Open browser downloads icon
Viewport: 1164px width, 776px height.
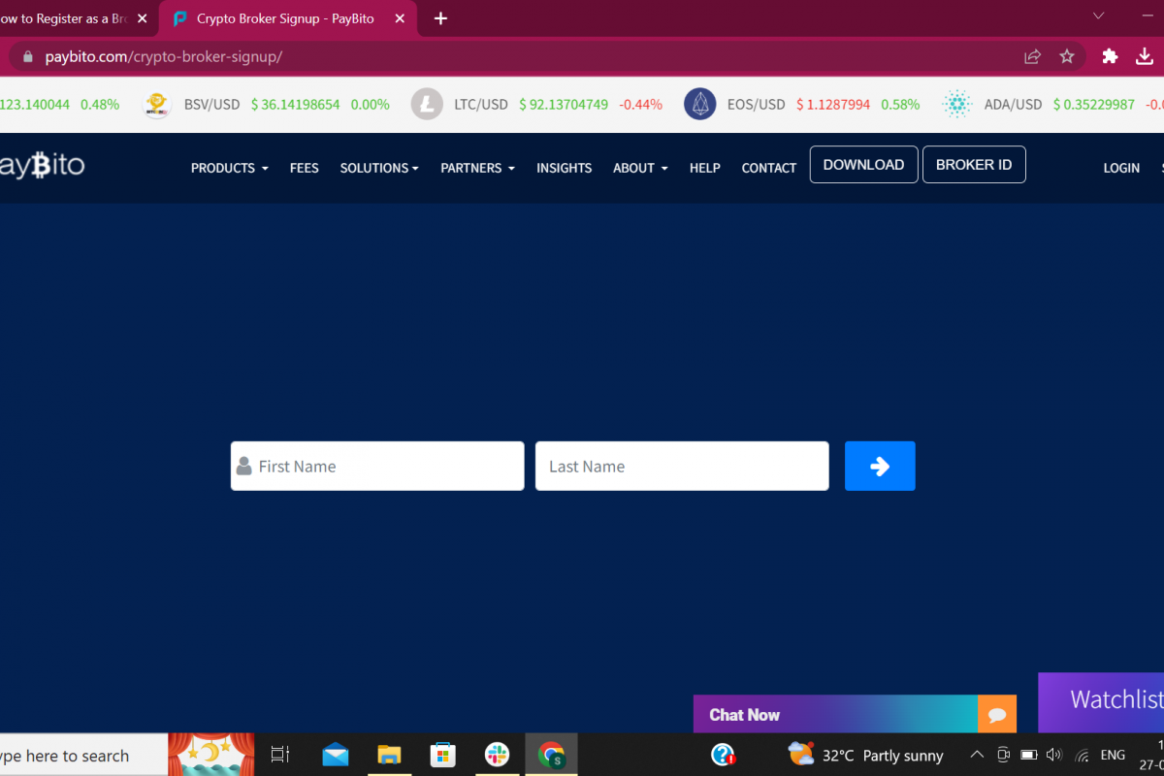[1145, 56]
